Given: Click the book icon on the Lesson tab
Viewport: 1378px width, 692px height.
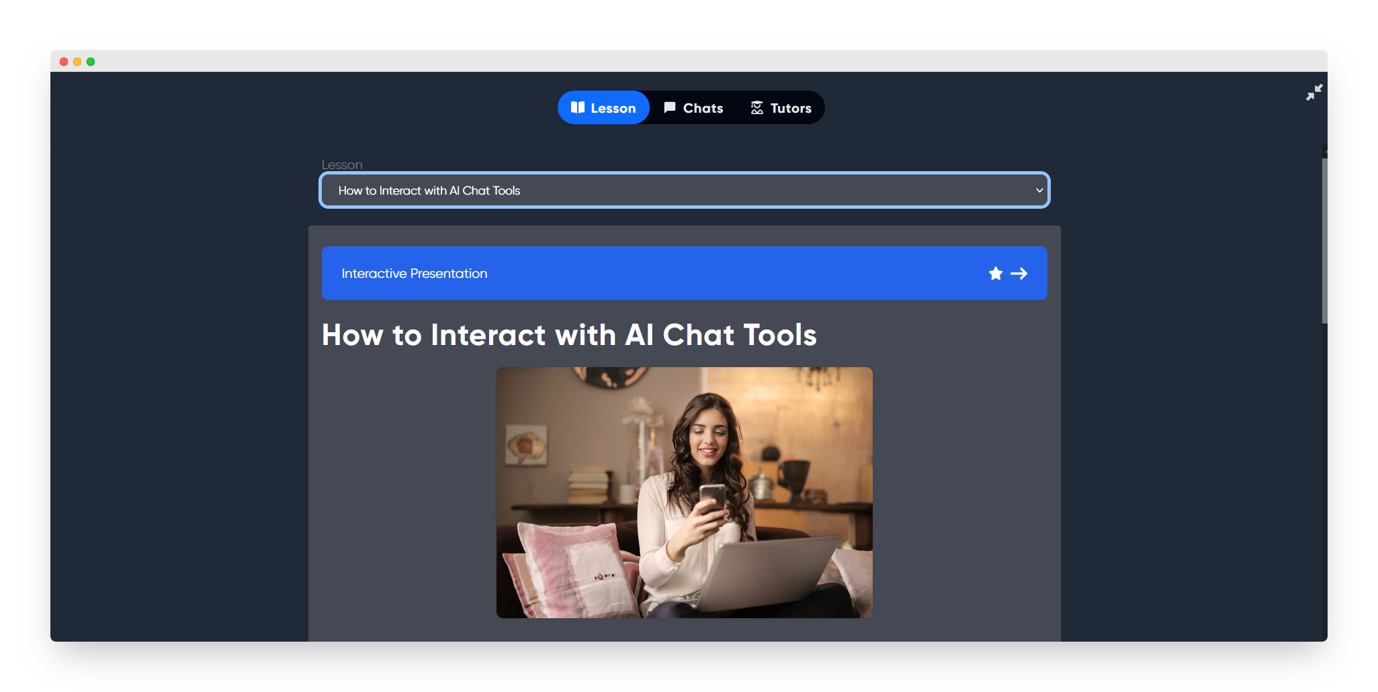Looking at the screenshot, I should tap(578, 107).
